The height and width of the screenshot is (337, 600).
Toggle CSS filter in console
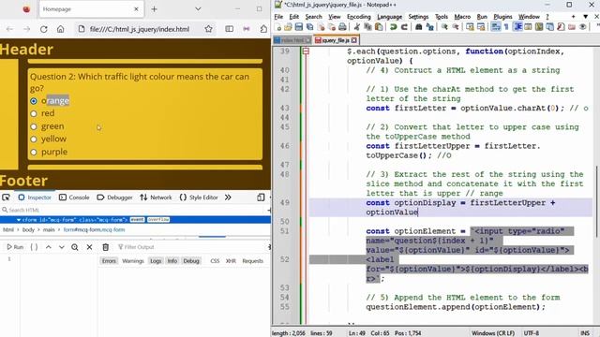[215, 261]
